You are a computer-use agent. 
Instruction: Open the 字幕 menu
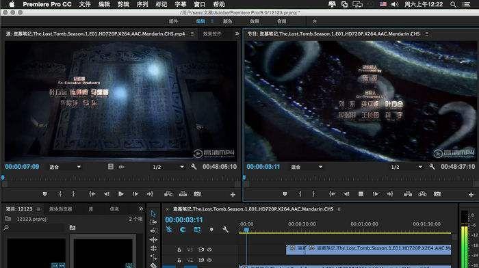[181, 4]
